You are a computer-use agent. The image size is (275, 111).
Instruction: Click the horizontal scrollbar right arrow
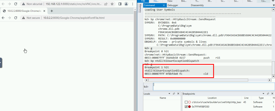[270, 80]
